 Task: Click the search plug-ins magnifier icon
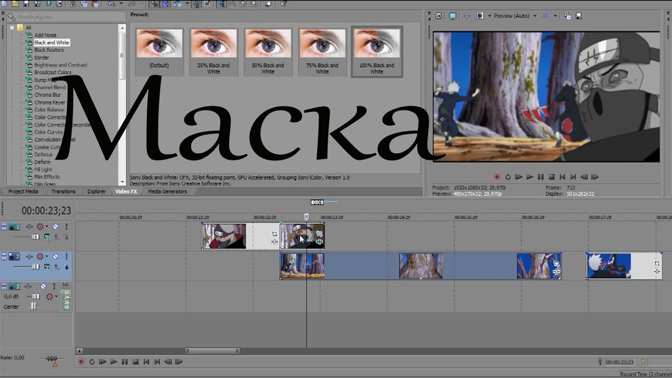click(x=11, y=16)
